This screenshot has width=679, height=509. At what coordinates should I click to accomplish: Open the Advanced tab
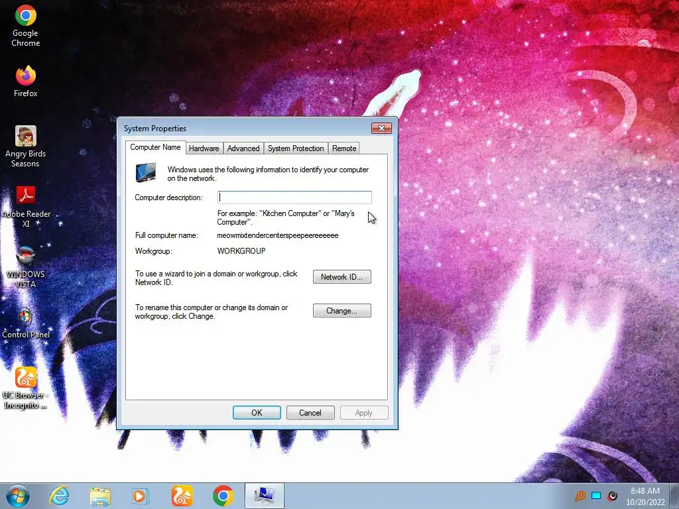(243, 148)
